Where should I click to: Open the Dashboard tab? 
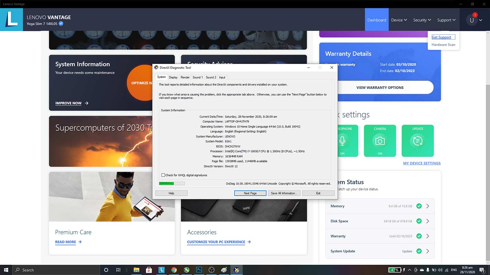click(377, 20)
